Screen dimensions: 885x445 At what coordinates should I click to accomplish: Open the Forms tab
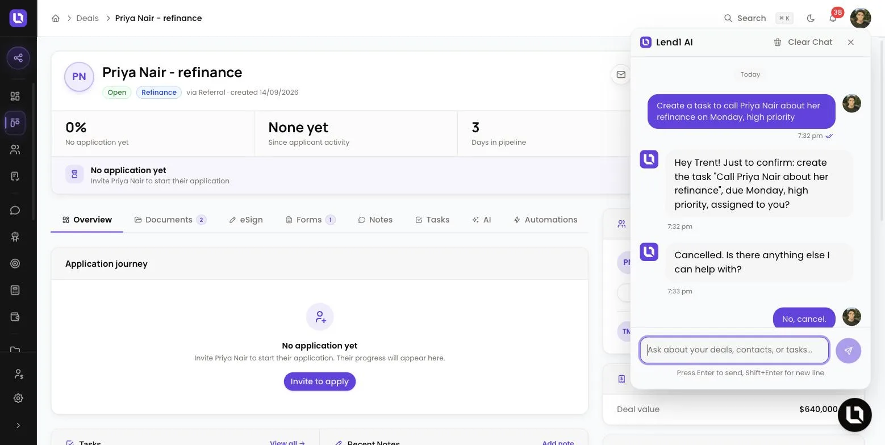pos(310,220)
